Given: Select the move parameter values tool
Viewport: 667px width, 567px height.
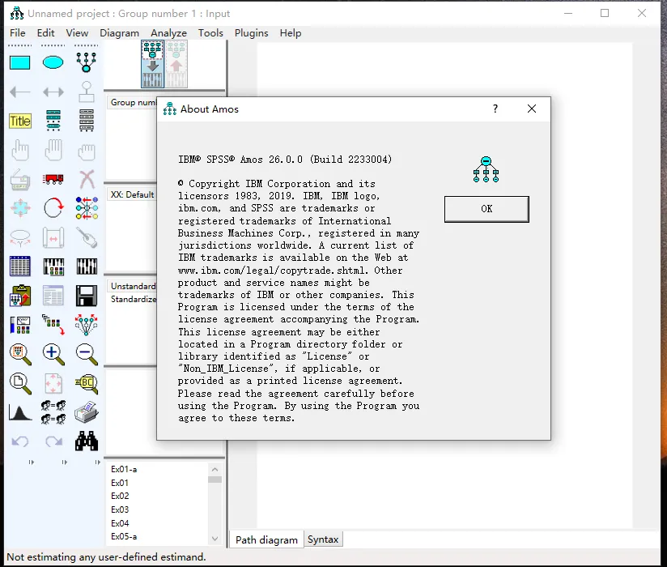Looking at the screenshot, I should 20,238.
